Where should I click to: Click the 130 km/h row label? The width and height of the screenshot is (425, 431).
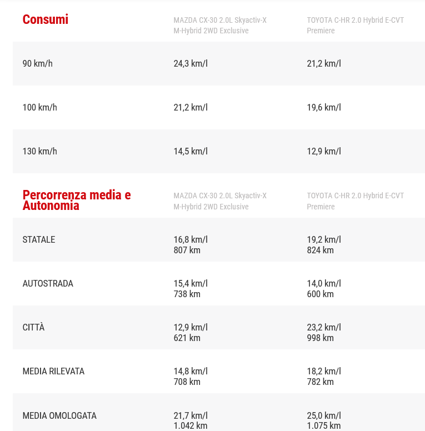pos(40,151)
